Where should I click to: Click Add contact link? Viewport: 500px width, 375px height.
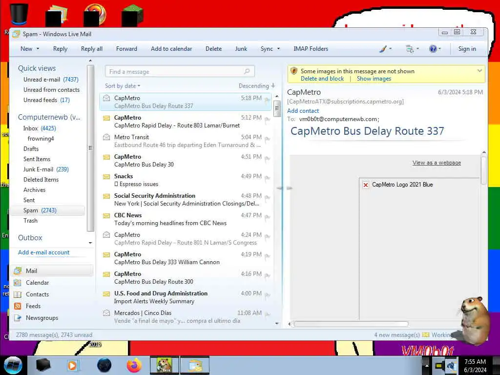click(303, 111)
